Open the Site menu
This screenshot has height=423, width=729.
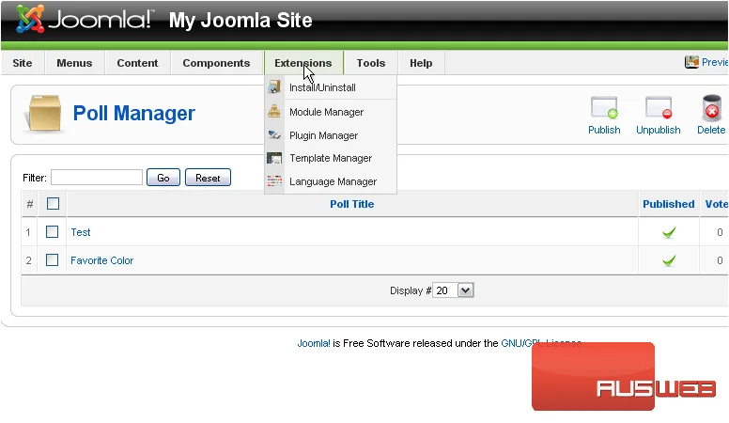pos(23,63)
